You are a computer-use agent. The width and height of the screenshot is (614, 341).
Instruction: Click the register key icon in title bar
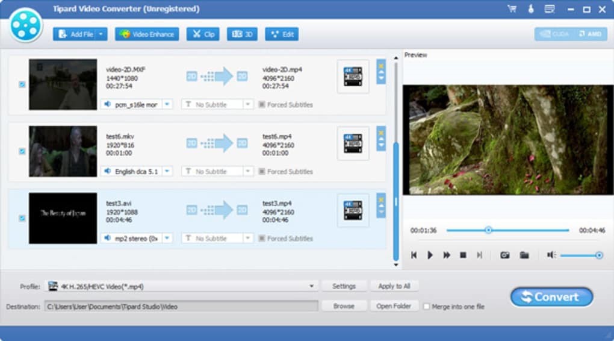point(531,8)
